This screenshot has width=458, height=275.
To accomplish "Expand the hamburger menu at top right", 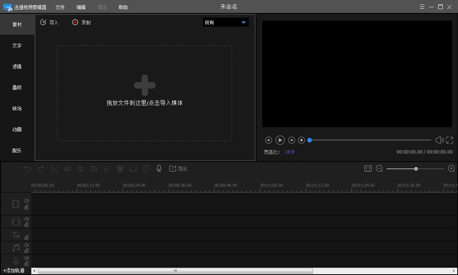I will tap(422, 6).
